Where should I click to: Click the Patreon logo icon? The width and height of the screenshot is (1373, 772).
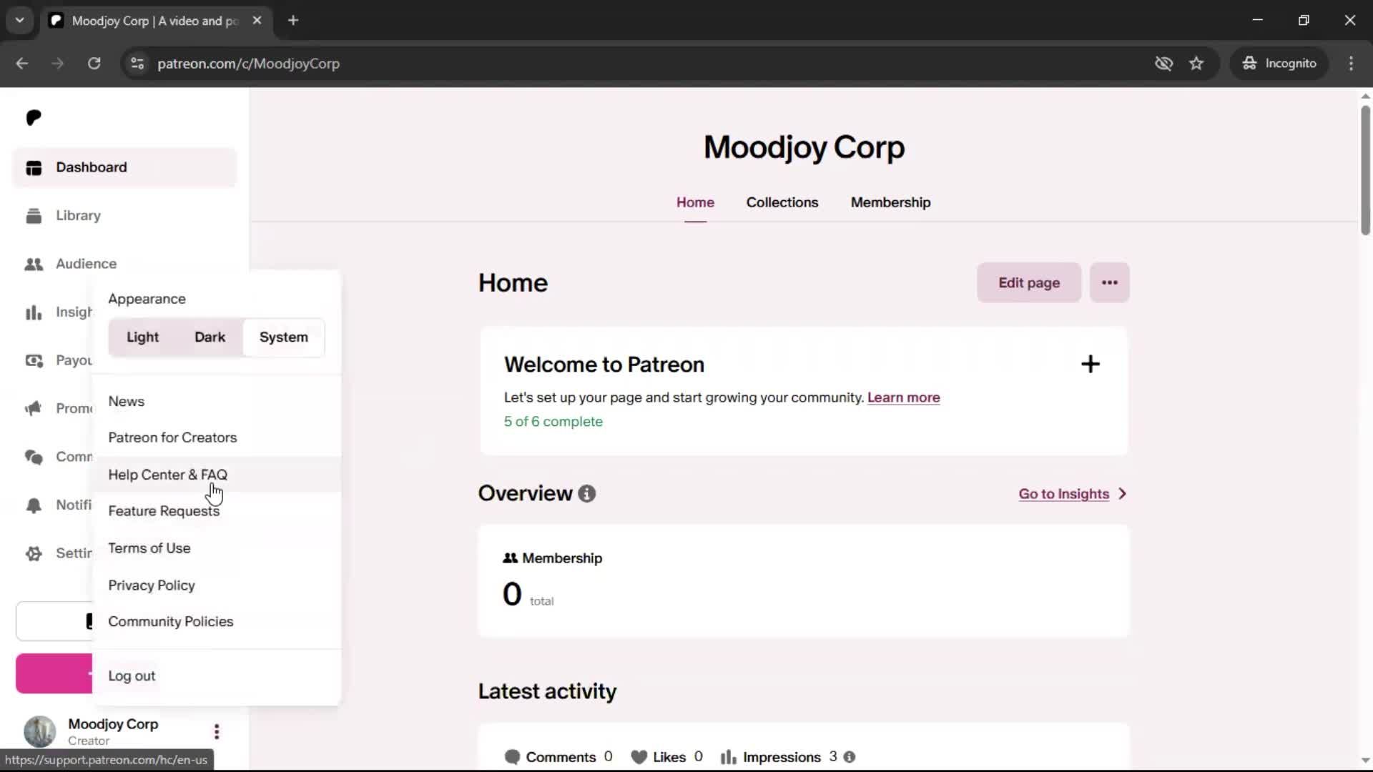click(34, 117)
